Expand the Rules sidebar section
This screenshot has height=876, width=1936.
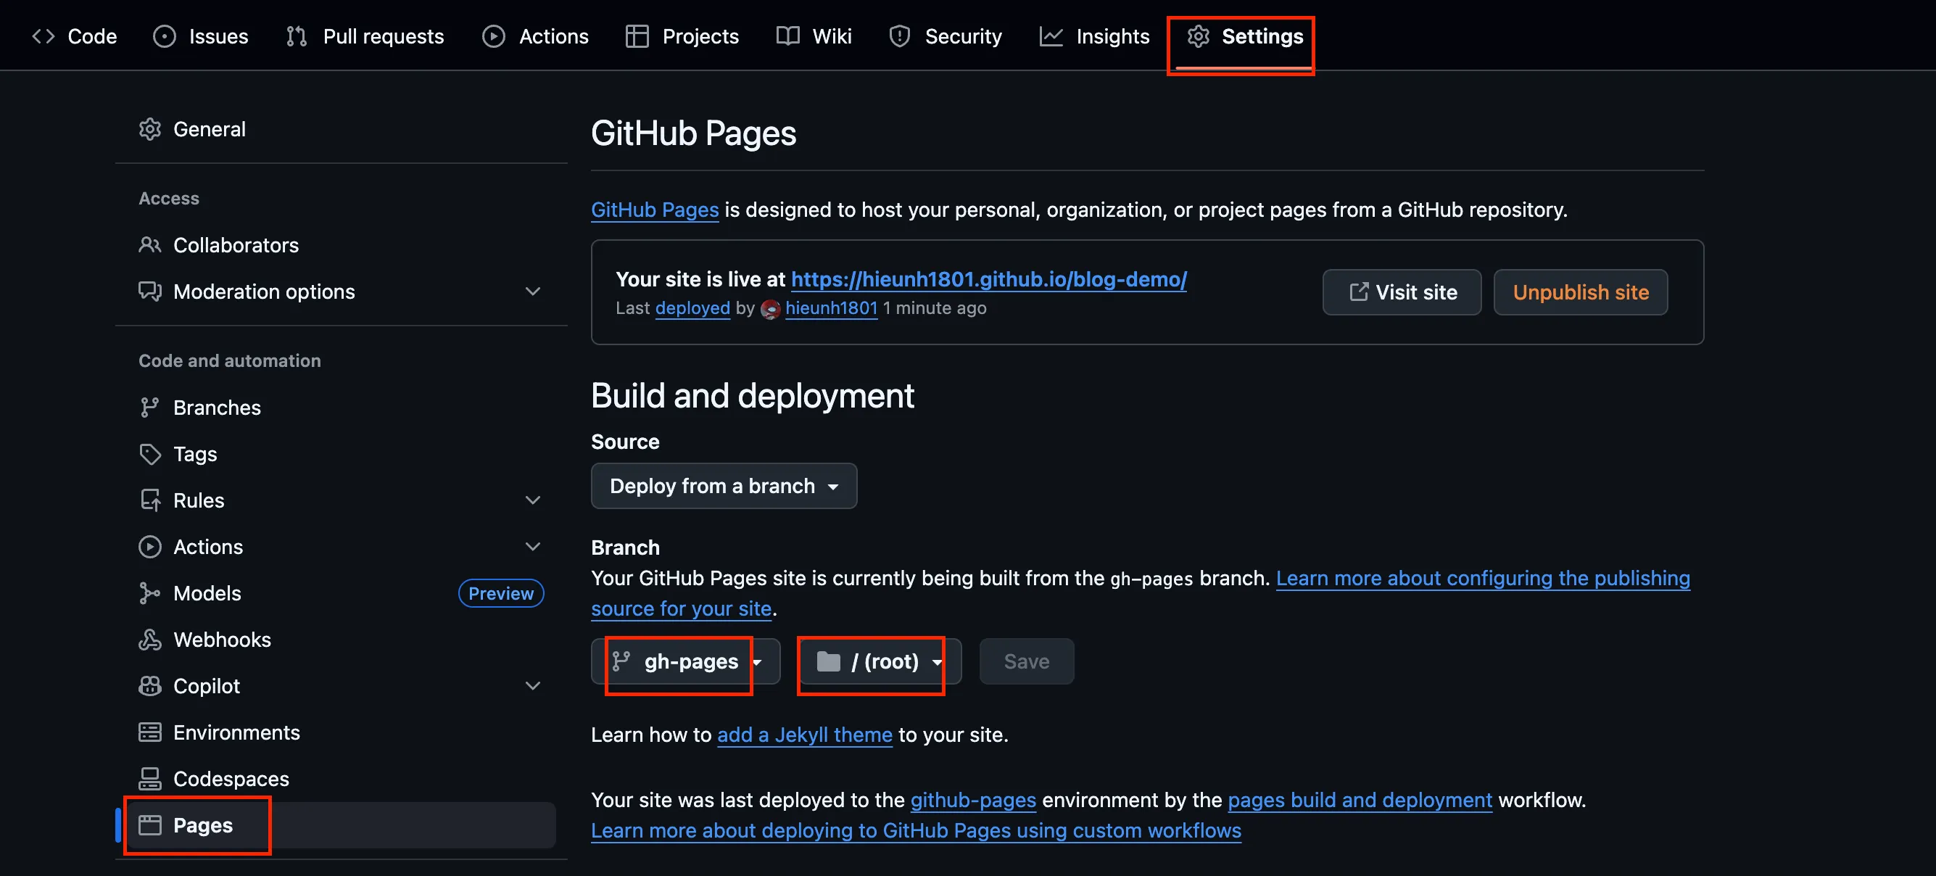[533, 500]
